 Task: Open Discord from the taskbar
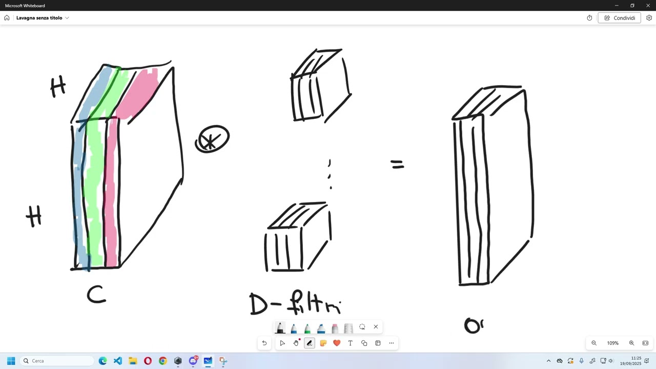click(x=193, y=361)
